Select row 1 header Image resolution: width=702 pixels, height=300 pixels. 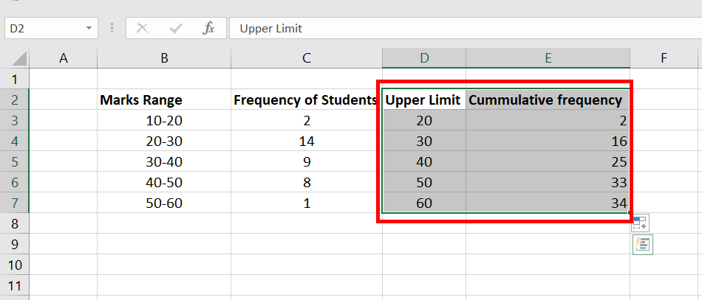tap(15, 79)
